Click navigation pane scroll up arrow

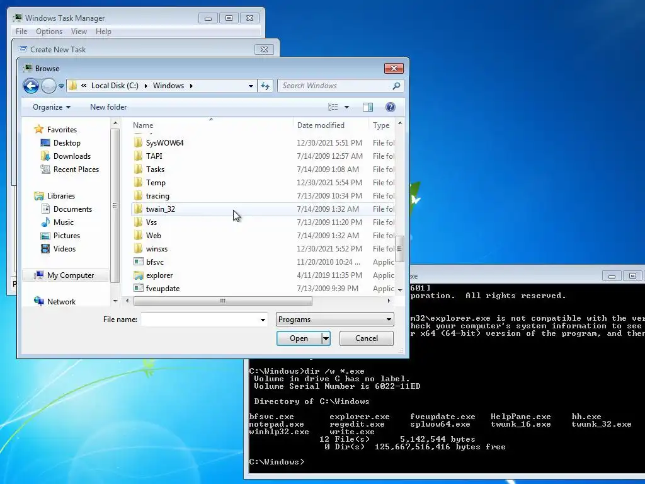(x=115, y=124)
